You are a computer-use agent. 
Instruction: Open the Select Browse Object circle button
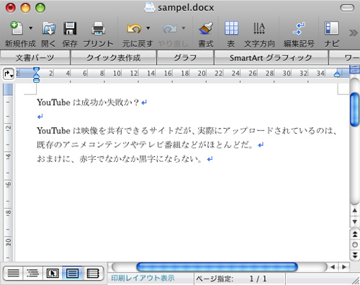click(x=355, y=245)
